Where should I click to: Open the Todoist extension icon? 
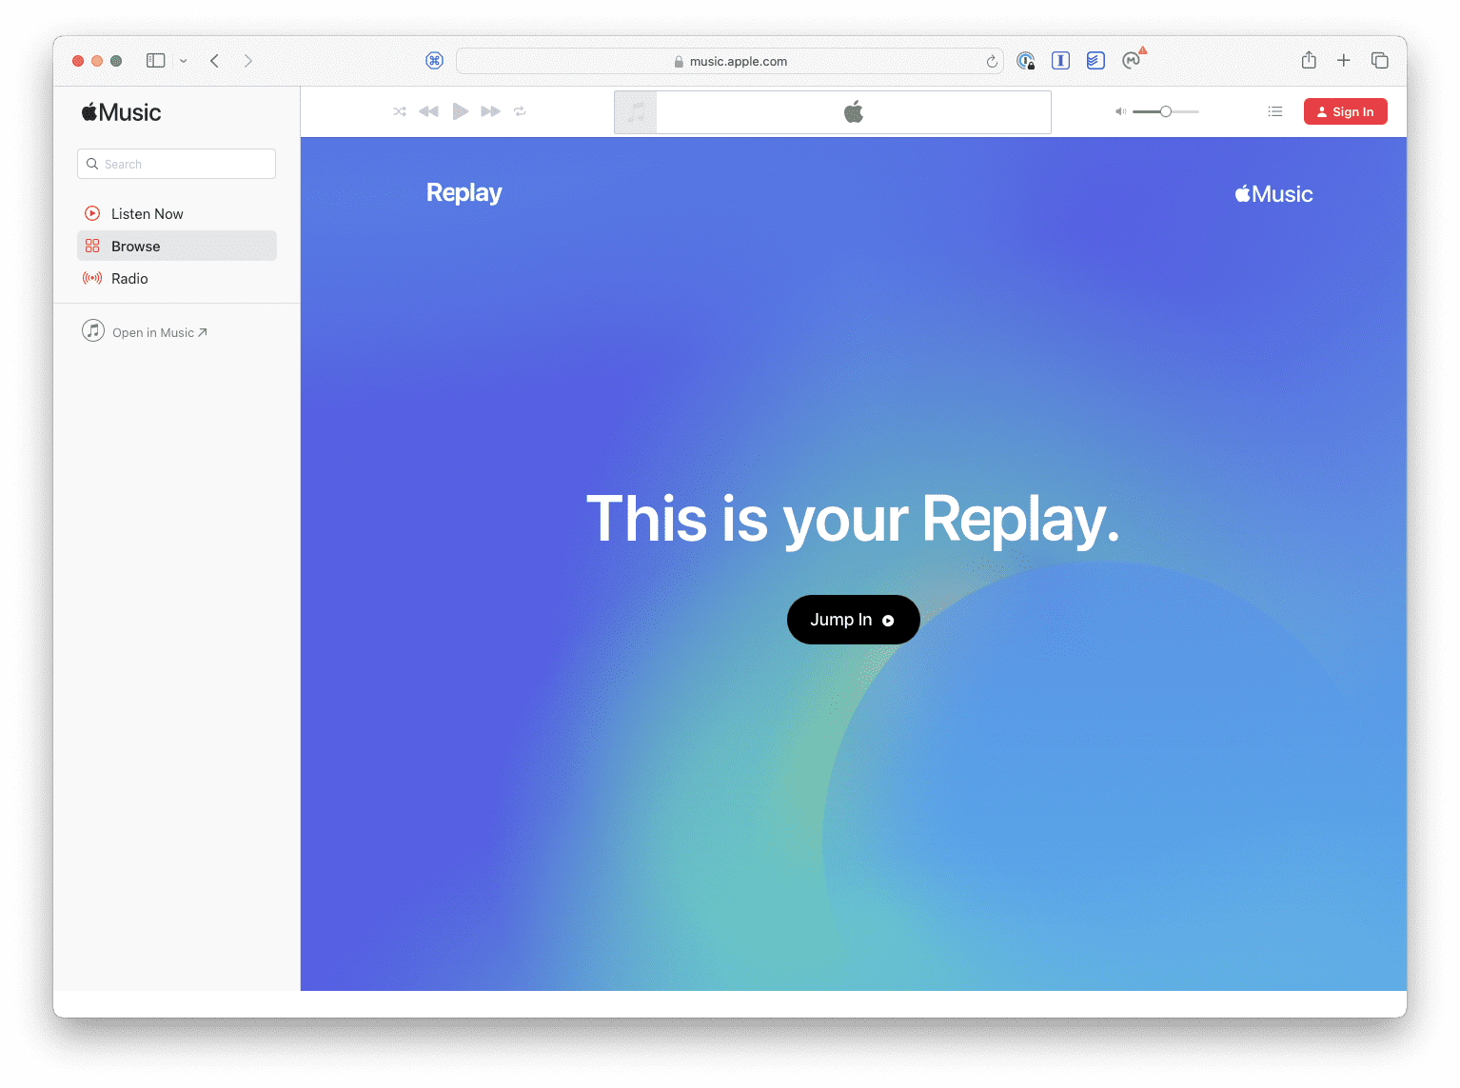pyautogui.click(x=1095, y=61)
